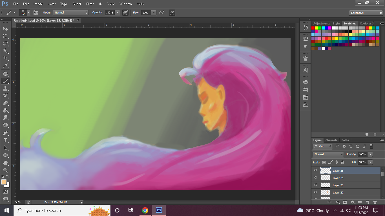Image resolution: width=385 pixels, height=216 pixels.
Task: Switch to the Styles tab
Action: (x=337, y=23)
